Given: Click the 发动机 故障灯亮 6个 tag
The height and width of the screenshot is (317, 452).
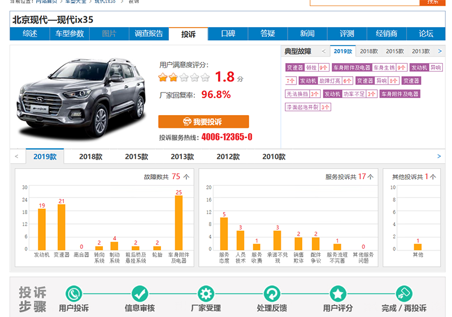Looking at the screenshot, I should [x=326, y=81].
